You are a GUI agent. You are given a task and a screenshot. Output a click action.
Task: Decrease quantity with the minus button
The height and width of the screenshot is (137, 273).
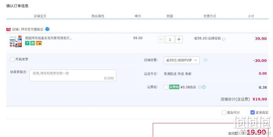point(161,39)
